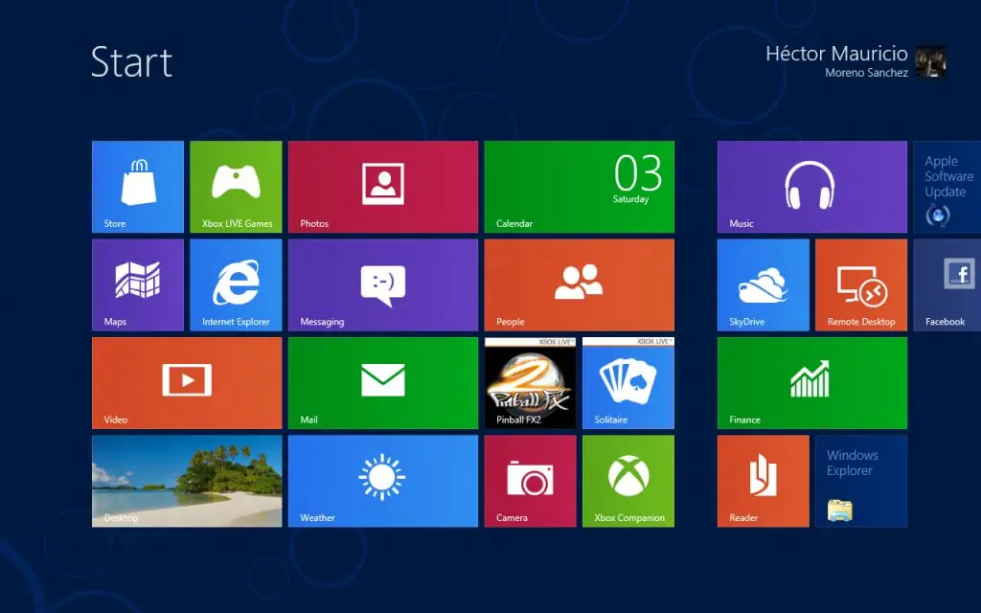The width and height of the screenshot is (981, 613).
Task: Launch the Messaging app
Action: (382, 284)
